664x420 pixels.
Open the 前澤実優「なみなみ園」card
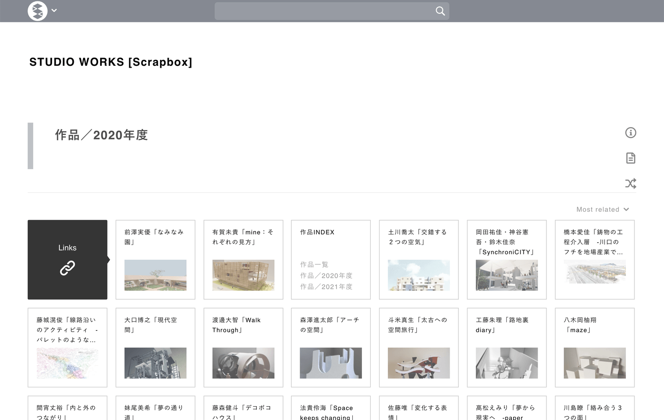click(x=155, y=260)
